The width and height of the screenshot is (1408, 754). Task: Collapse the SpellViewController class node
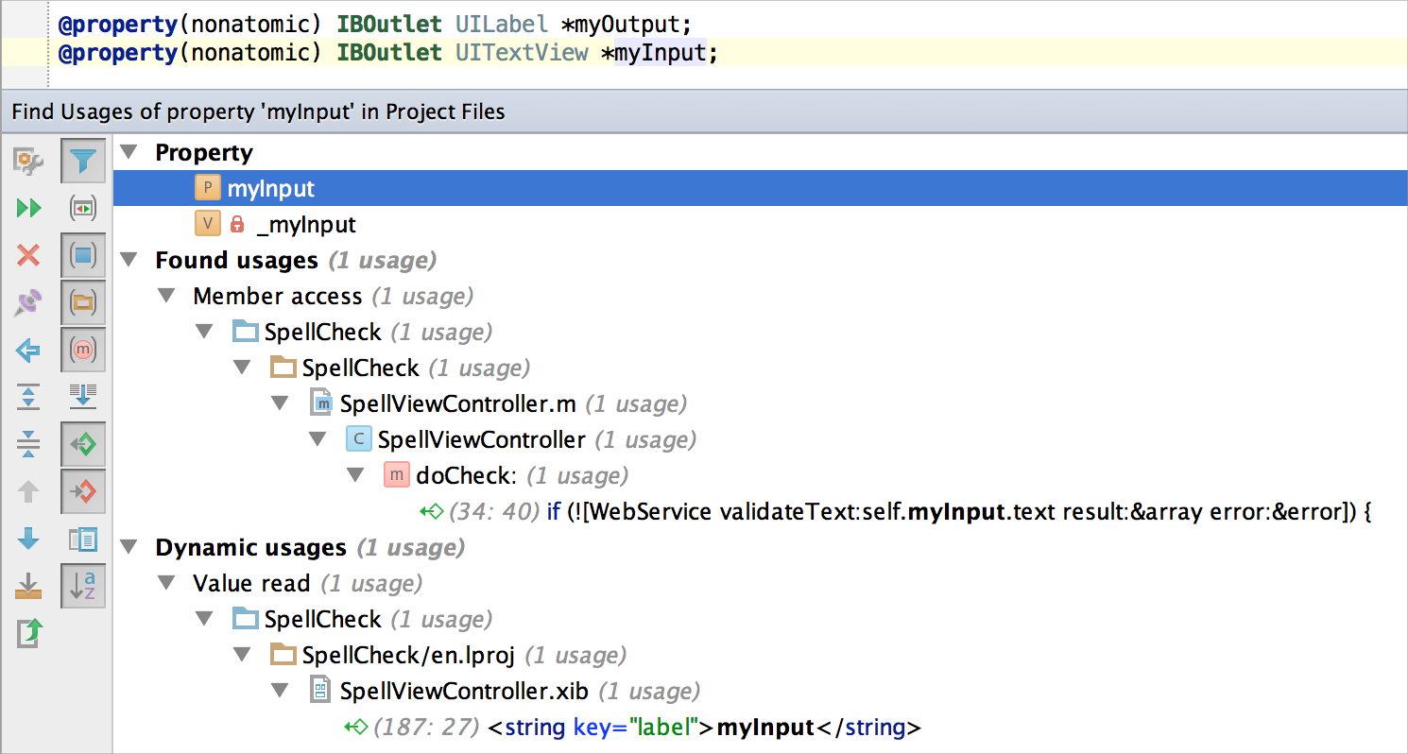click(318, 439)
